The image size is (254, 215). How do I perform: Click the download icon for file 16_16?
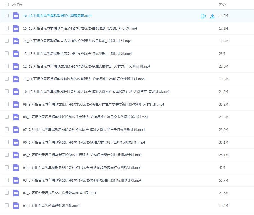tap(212, 16)
